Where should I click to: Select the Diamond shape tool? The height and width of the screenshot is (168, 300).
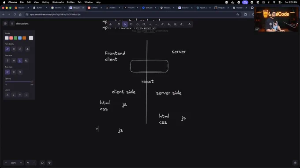[x=138, y=24]
